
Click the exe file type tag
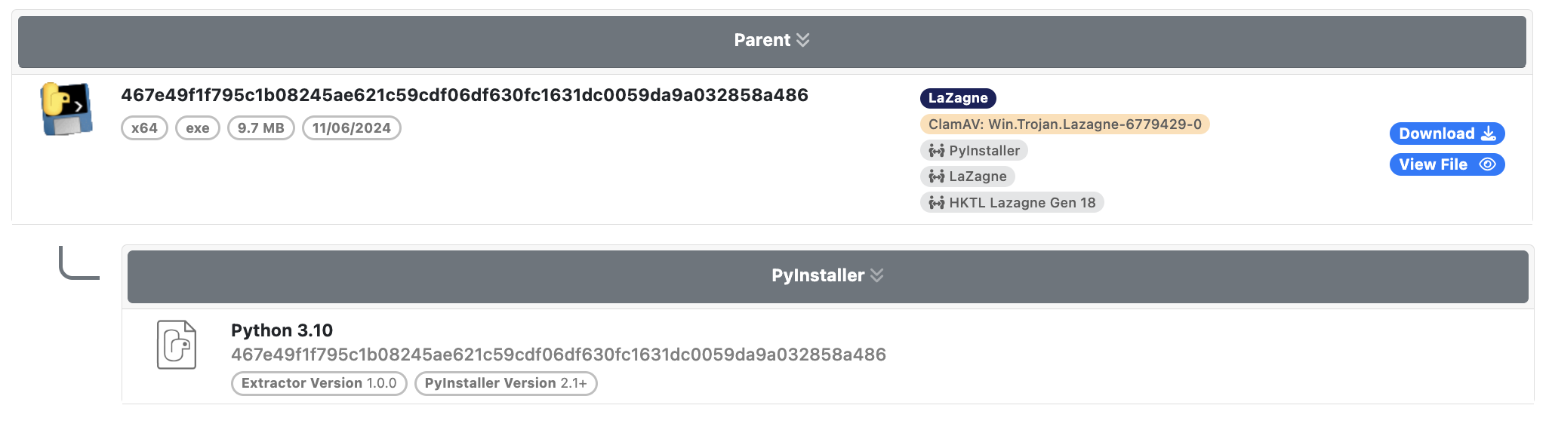[197, 128]
